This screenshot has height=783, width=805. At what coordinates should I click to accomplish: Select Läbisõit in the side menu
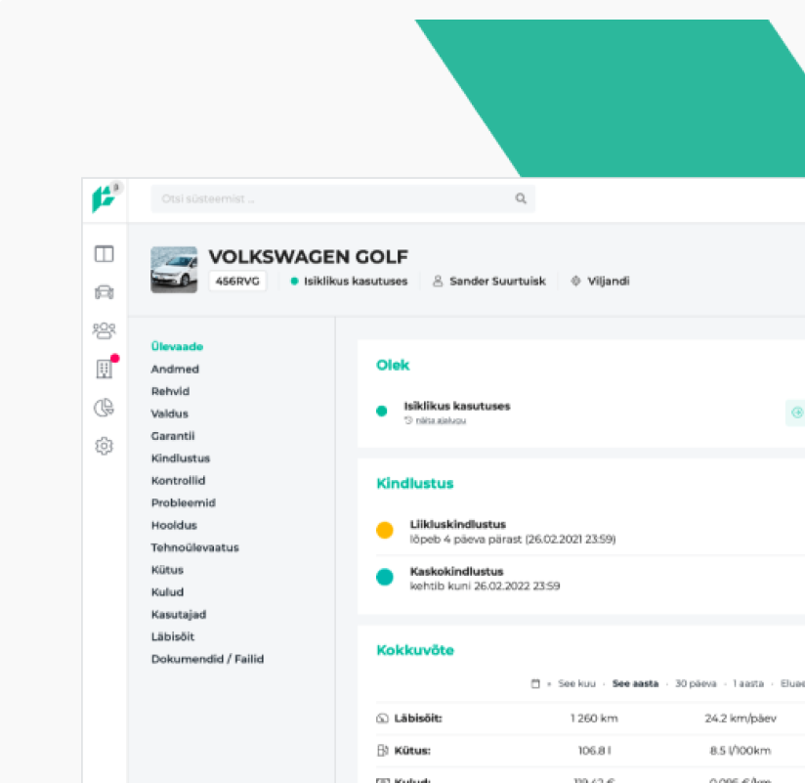[x=173, y=636]
